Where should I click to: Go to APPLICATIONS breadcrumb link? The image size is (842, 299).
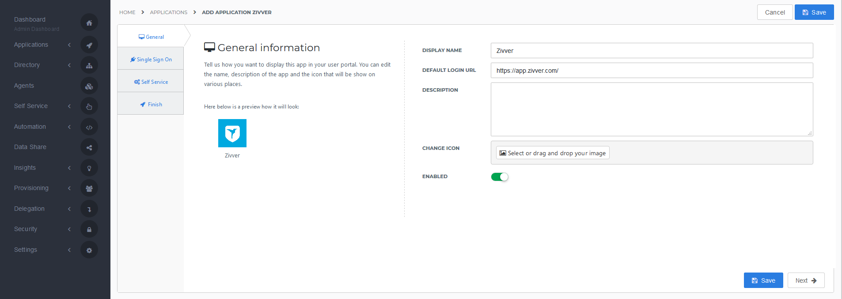tap(169, 12)
